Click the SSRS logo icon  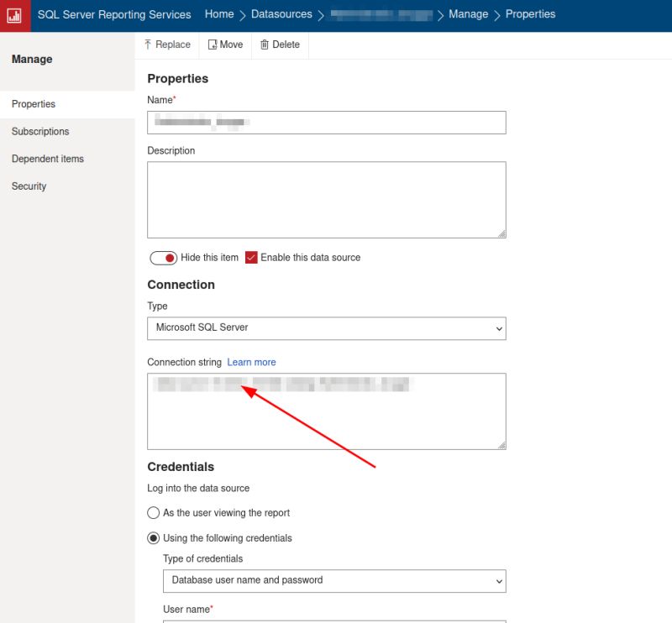14,14
